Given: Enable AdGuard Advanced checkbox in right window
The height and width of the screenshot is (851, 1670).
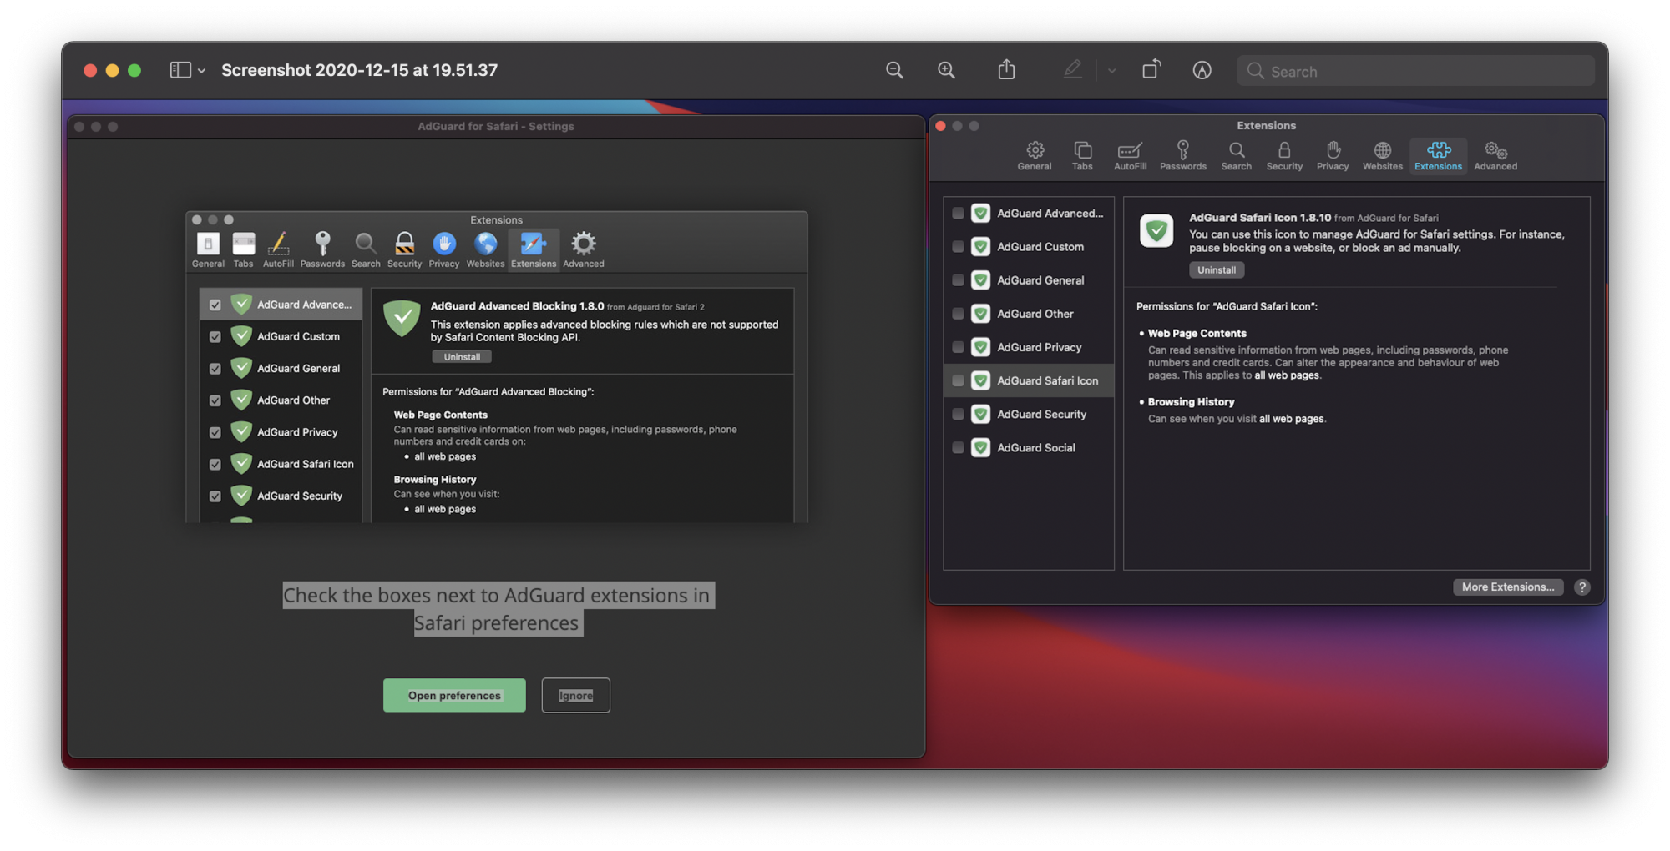Looking at the screenshot, I should [958, 214].
